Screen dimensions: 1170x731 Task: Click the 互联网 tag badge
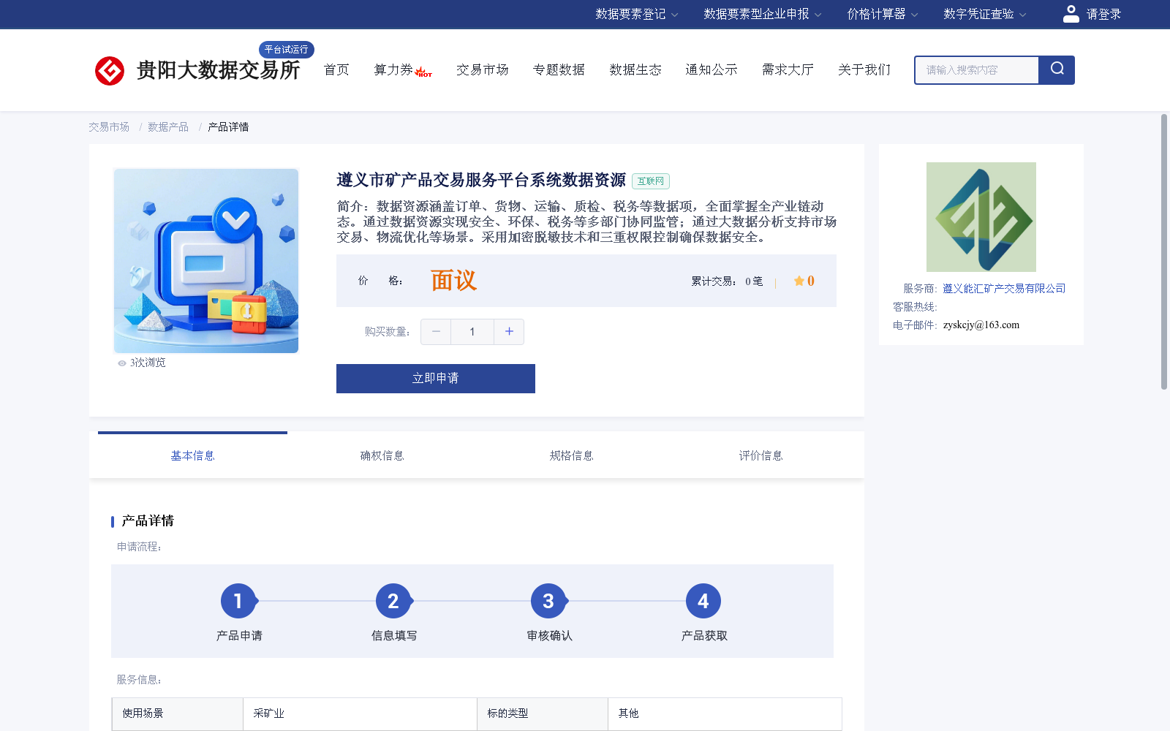[651, 181]
